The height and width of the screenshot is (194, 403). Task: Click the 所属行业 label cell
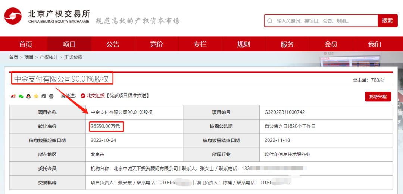(x=221, y=155)
